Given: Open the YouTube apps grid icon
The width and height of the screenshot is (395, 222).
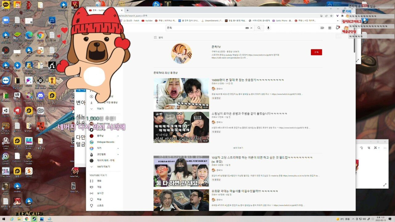Looking at the screenshot, I should [x=330, y=28].
